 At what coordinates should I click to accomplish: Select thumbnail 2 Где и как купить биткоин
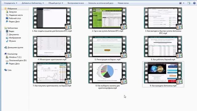(107, 18)
